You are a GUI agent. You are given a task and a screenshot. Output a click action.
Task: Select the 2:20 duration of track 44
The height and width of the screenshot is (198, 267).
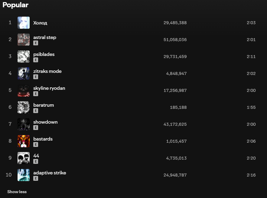251,158
